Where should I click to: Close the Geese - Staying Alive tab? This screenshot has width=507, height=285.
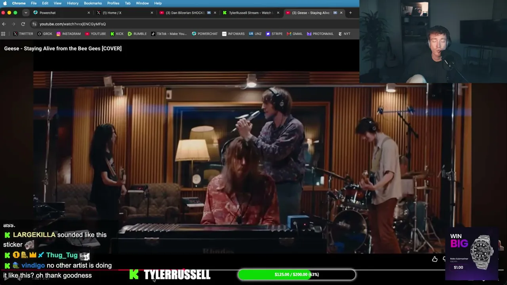pos(341,13)
